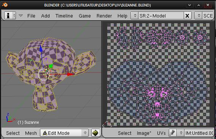Screen dimensions: 216x139
Task: Open the Help menu
Action: tap(122, 16)
